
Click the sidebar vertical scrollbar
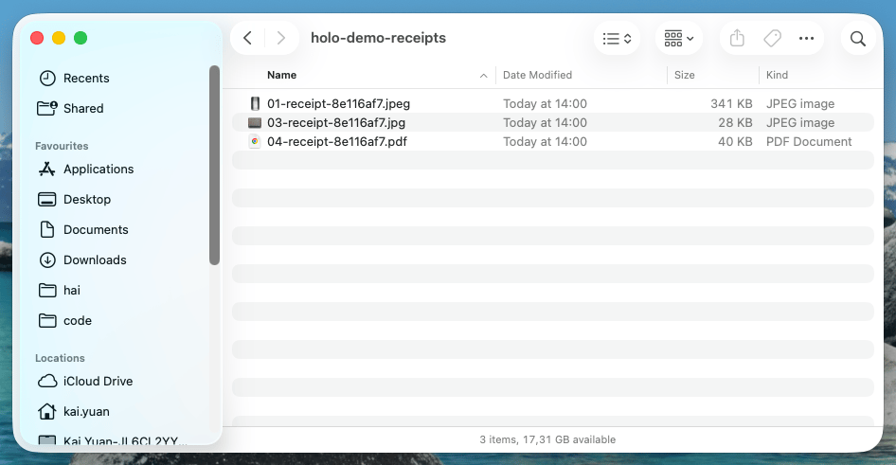pos(214,165)
